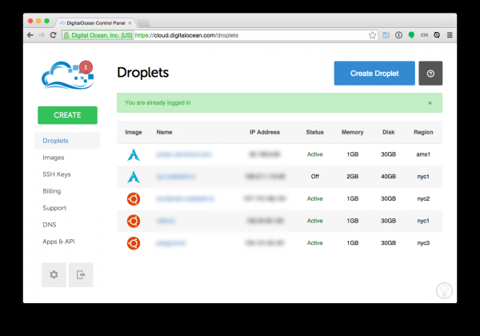Dismiss the already logged in notice
The height and width of the screenshot is (336, 480).
pyautogui.click(x=430, y=103)
